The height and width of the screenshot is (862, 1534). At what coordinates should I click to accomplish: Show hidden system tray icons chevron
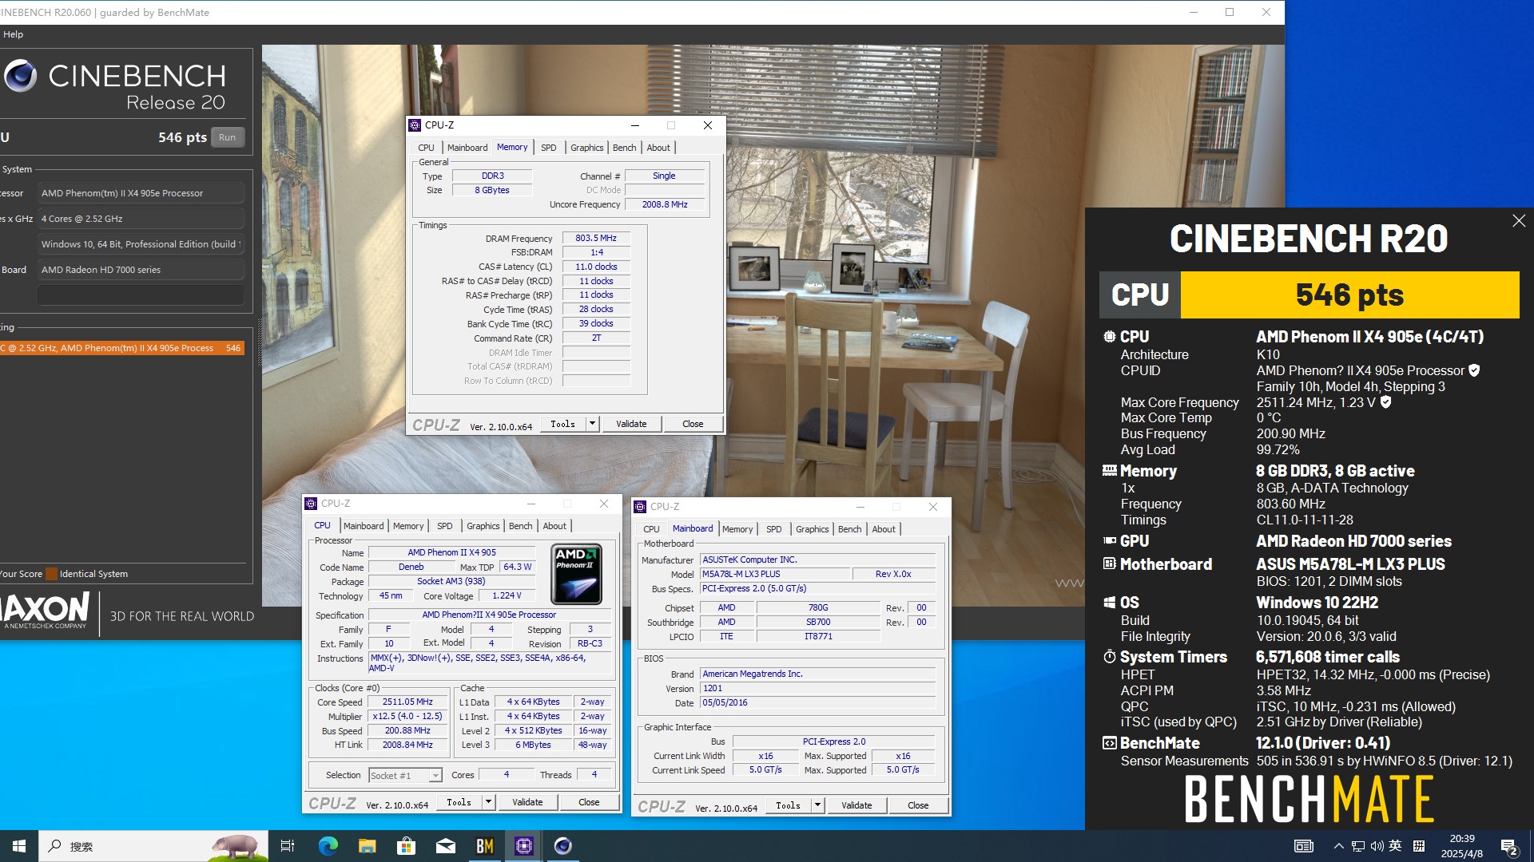tap(1338, 846)
